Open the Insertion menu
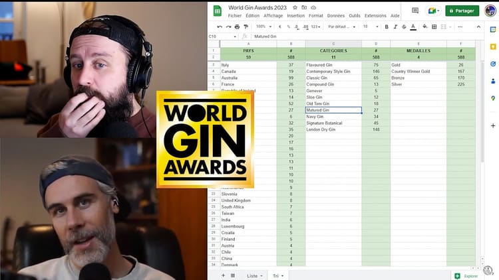Screen dimensions: 499x280 [295, 15]
